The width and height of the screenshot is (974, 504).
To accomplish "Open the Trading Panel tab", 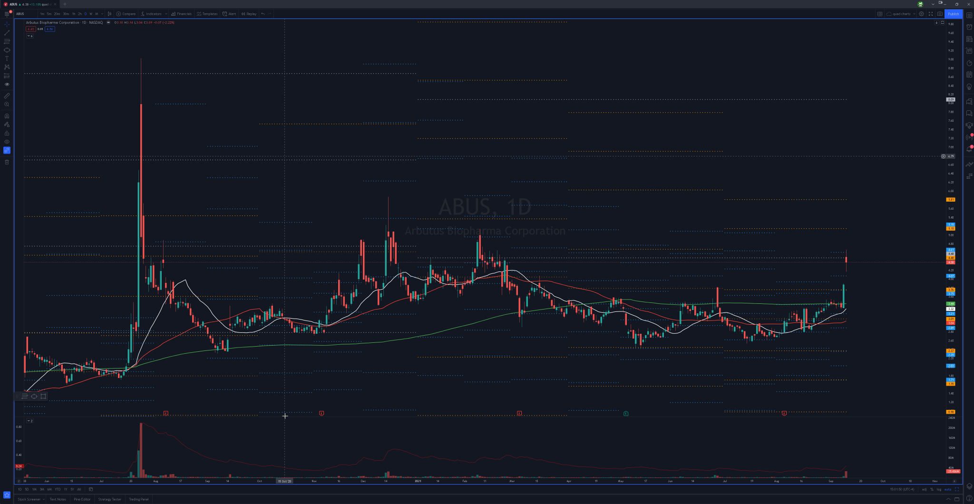I will click(139, 499).
